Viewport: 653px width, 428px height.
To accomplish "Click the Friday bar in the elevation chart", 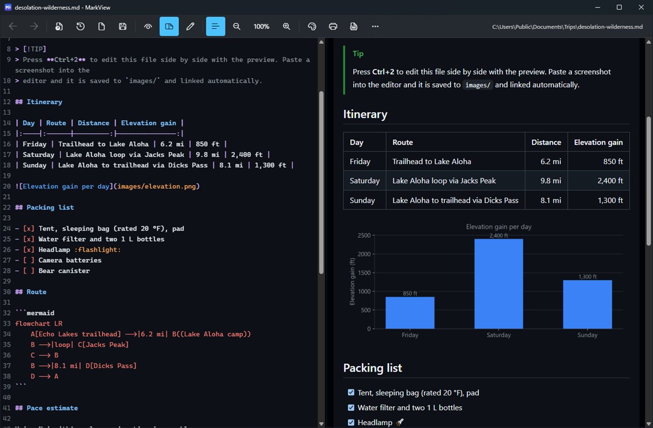I will 410,313.
